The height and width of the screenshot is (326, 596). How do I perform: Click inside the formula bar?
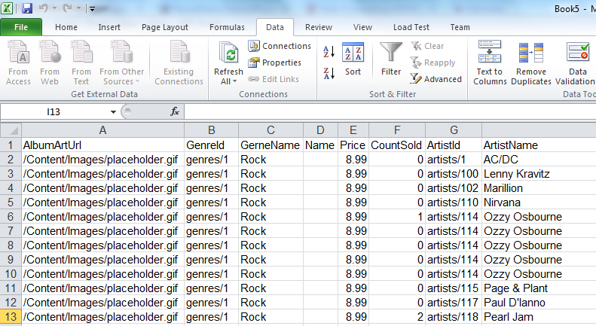coord(390,112)
